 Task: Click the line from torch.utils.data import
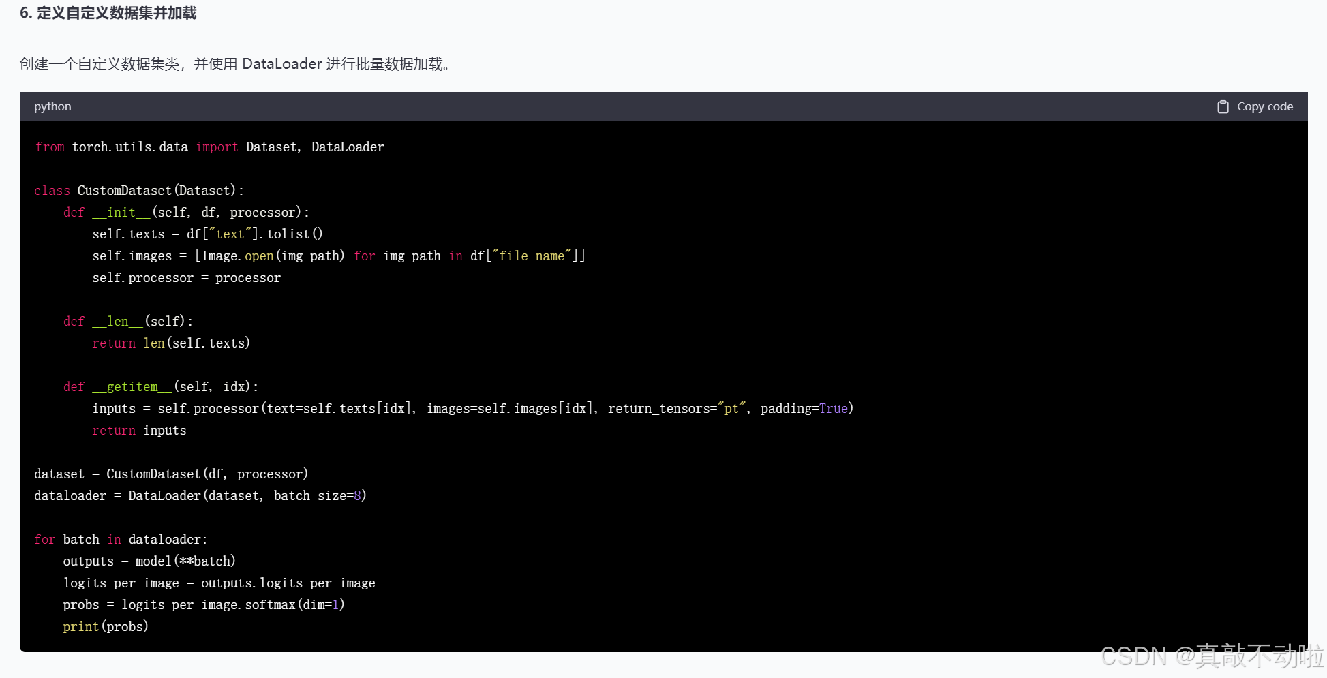(x=209, y=147)
